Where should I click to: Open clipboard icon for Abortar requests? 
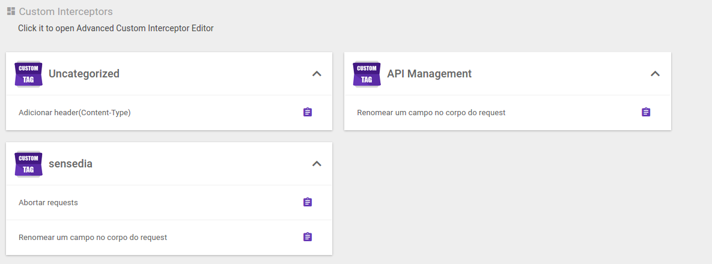308,202
